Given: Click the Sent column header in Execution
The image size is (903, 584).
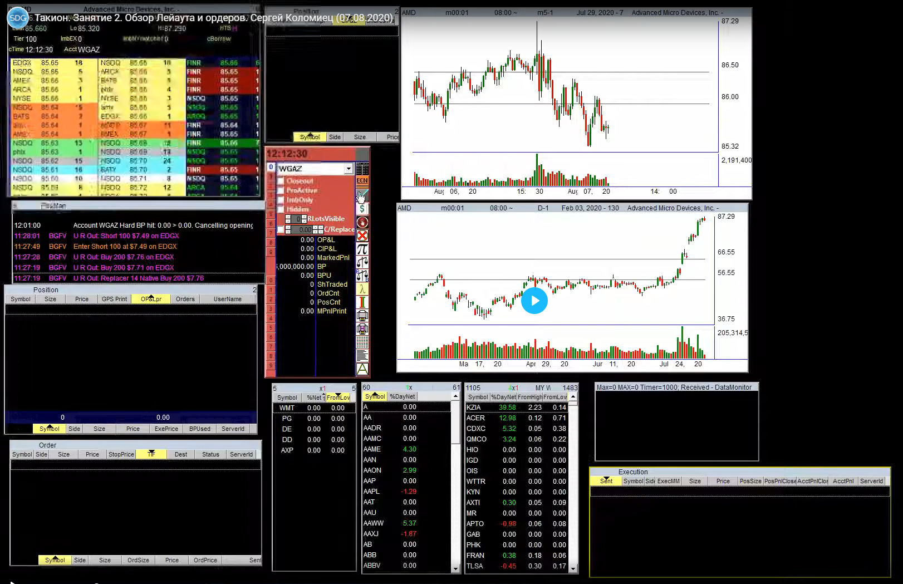Looking at the screenshot, I should coord(606,481).
